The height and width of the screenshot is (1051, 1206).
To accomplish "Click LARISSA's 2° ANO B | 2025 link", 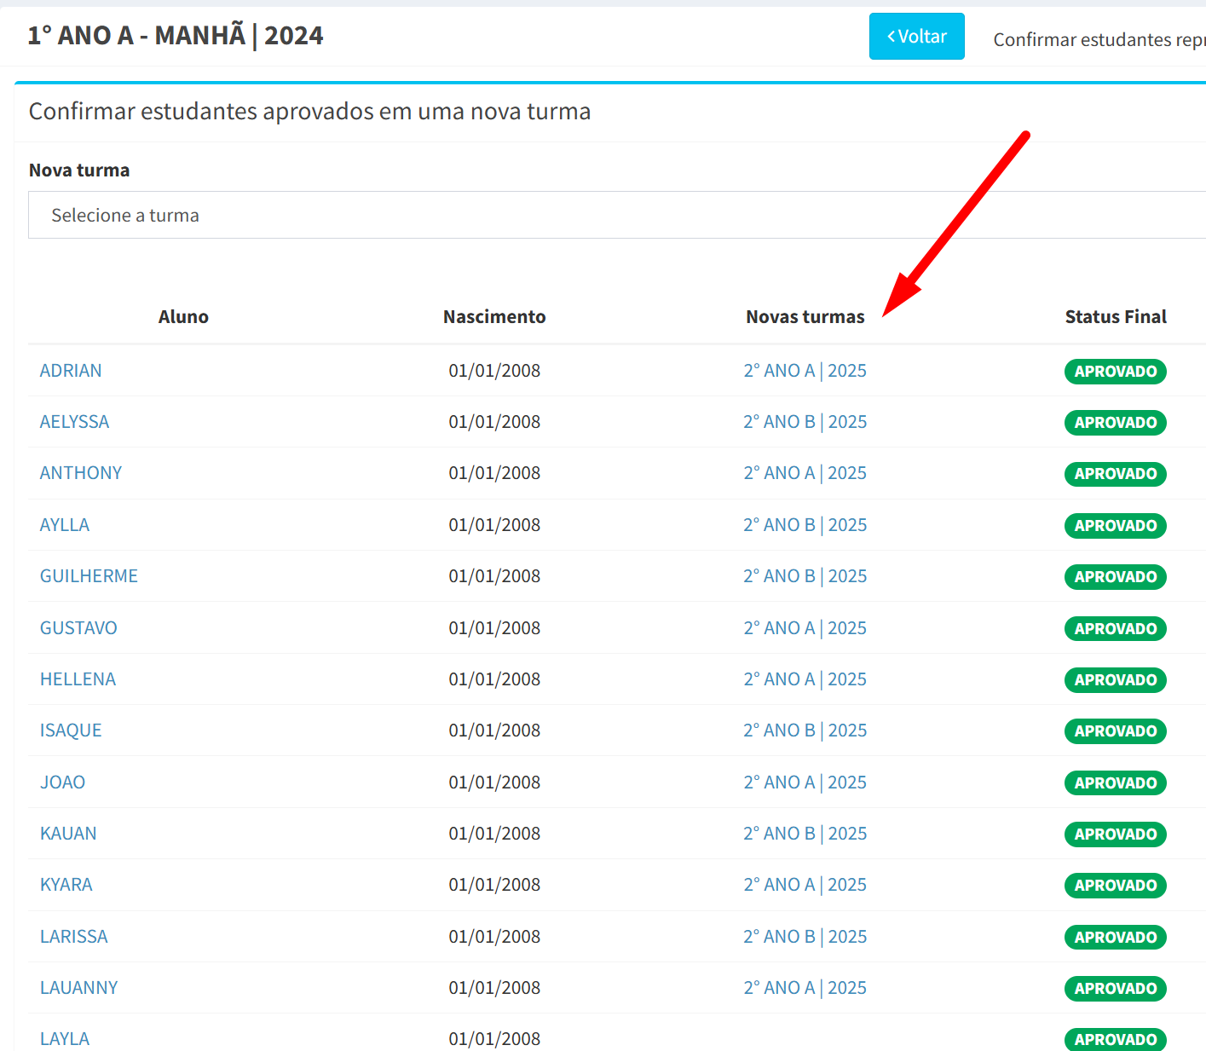I will click(805, 937).
